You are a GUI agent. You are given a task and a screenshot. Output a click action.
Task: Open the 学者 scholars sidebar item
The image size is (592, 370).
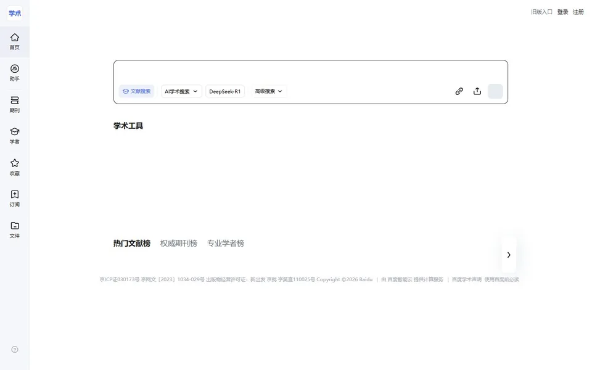15,136
